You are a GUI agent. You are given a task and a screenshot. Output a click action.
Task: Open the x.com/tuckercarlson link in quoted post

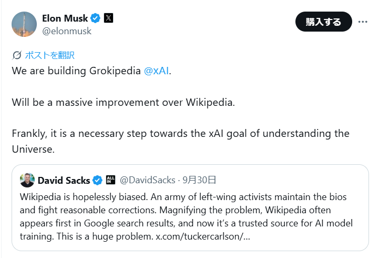click(x=203, y=236)
